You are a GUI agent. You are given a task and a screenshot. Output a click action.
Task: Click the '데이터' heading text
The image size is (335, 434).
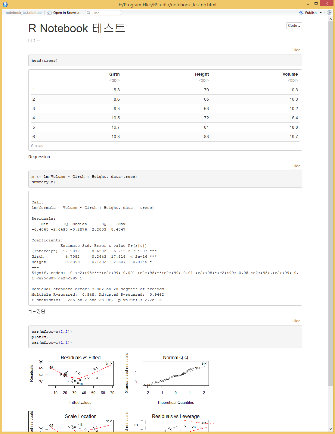point(35,41)
